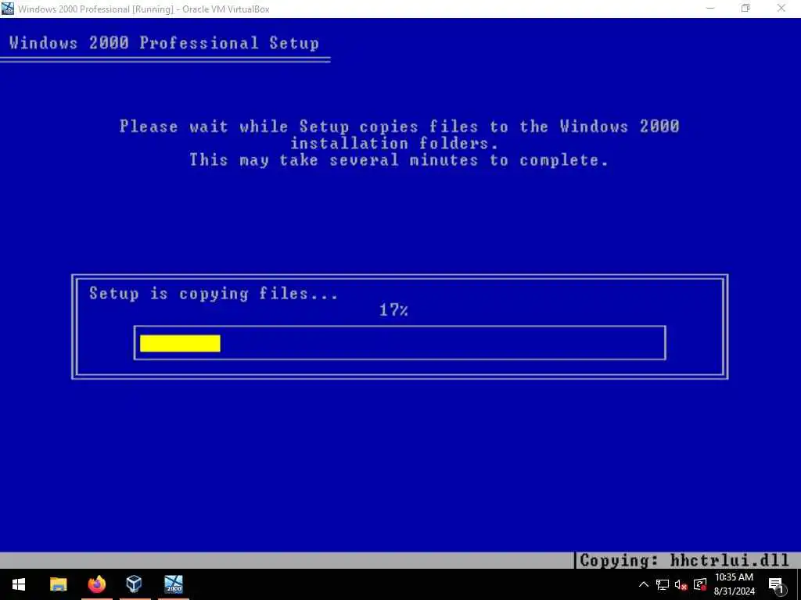Viewport: 801px width, 600px height.
Task: Click the VirtualBox window title icon
Action: (x=8, y=9)
